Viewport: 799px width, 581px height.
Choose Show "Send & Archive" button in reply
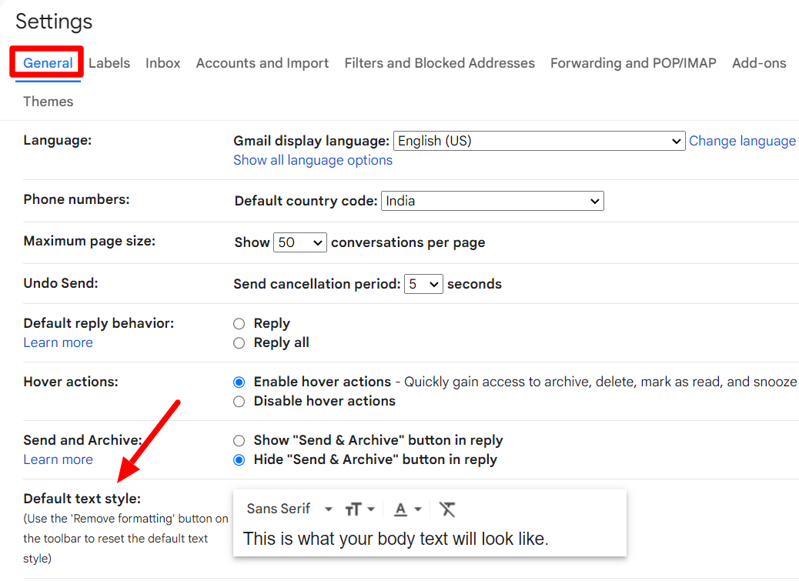pos(239,440)
